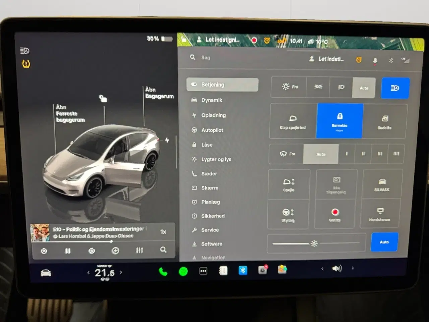Open Bluetooth settings from status bar
429x322 pixels.
point(390,60)
